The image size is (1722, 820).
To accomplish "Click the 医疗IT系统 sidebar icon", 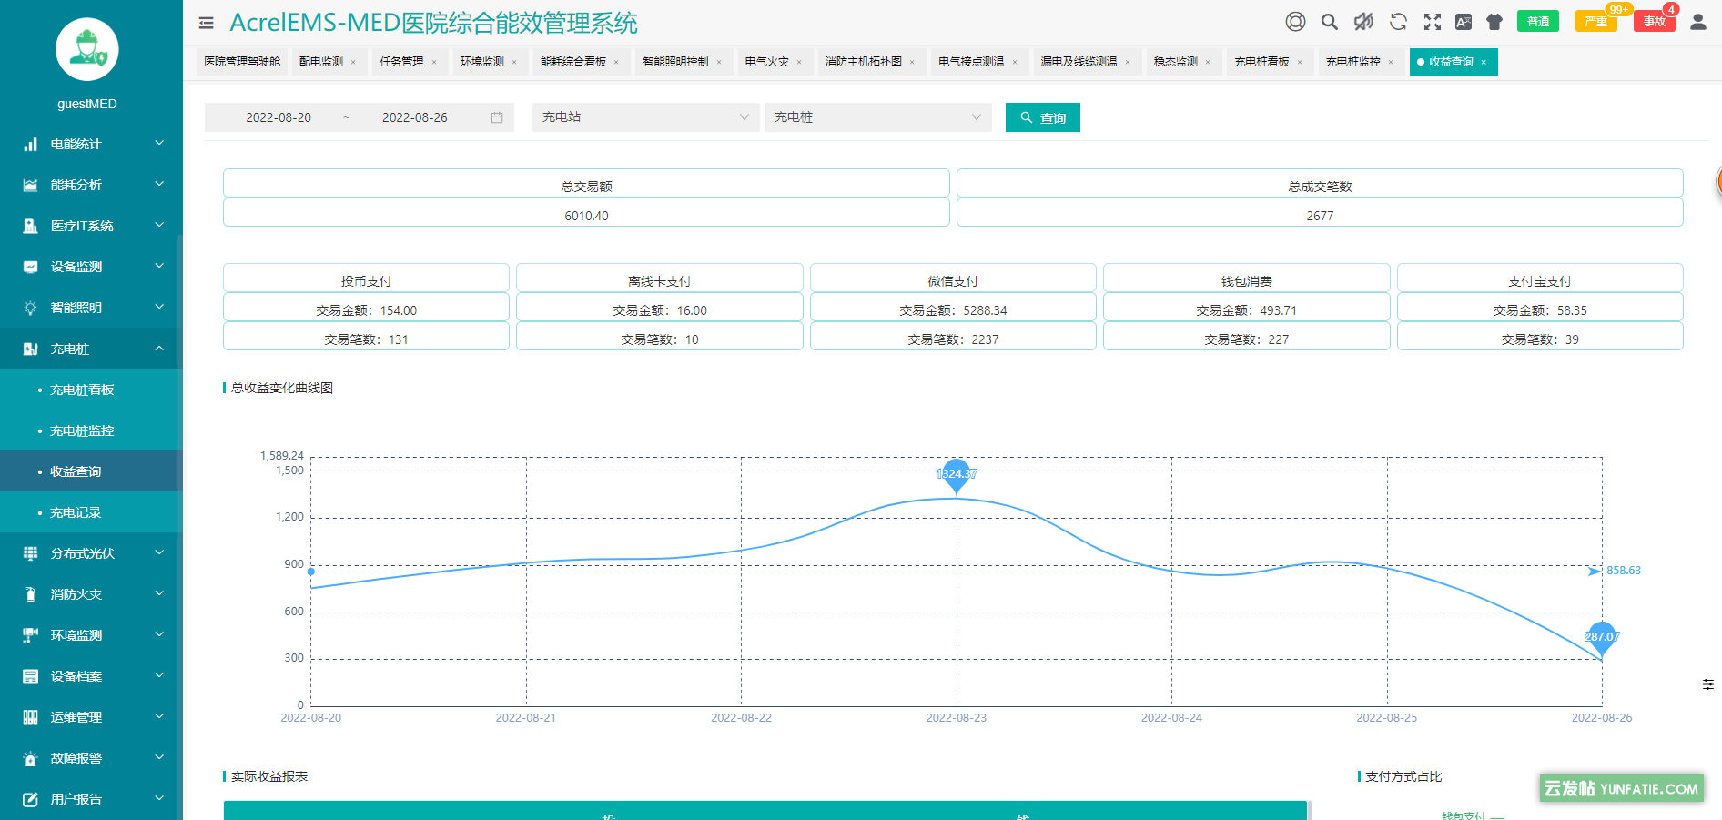I will click(30, 226).
